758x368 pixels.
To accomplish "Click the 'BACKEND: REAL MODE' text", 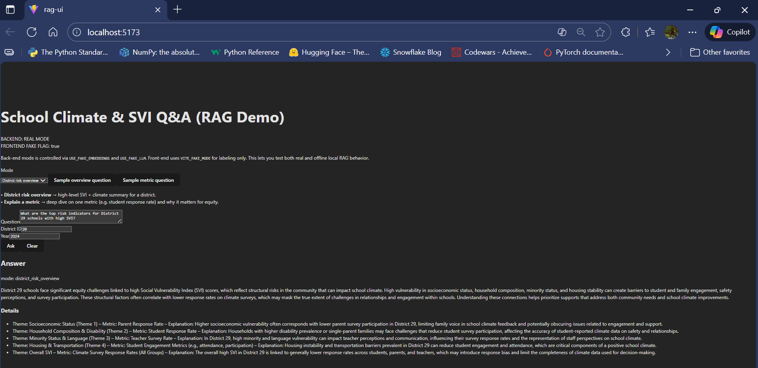I will click(x=25, y=139).
